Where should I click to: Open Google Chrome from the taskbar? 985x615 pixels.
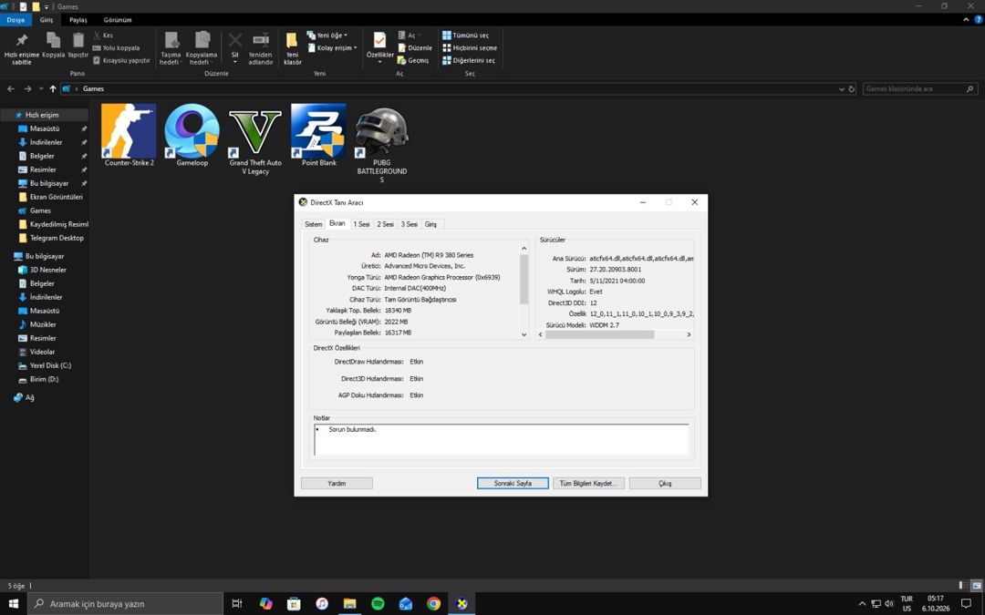(x=433, y=604)
